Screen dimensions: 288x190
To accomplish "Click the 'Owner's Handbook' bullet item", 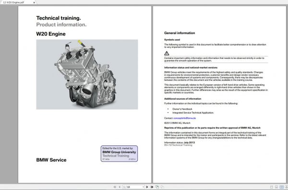I will [182, 109].
